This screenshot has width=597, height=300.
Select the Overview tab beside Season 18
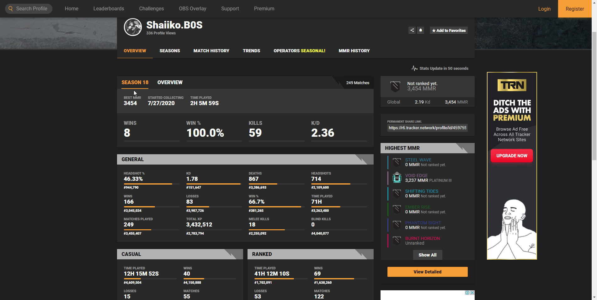click(x=170, y=83)
